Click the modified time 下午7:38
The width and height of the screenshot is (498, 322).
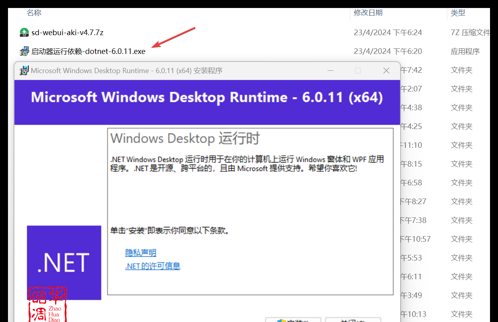click(413, 220)
